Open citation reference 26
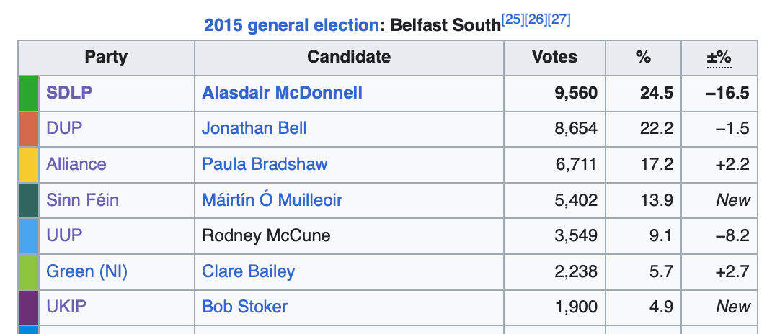This screenshot has height=334, width=767. pos(536,20)
